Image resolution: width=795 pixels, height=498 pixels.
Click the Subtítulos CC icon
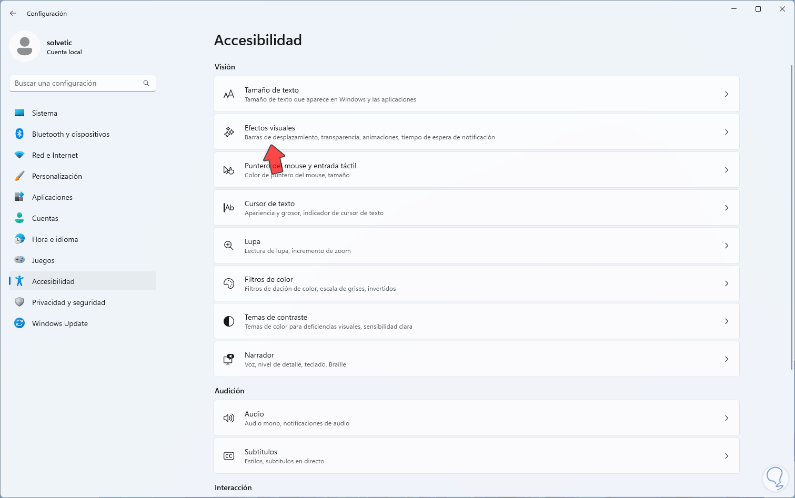click(229, 456)
